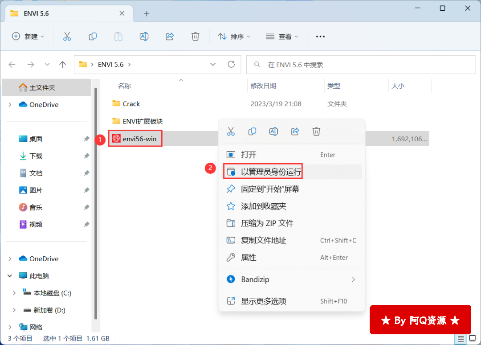481x345 pixels.
Task: Go forward with the forward arrow
Action: click(x=31, y=65)
